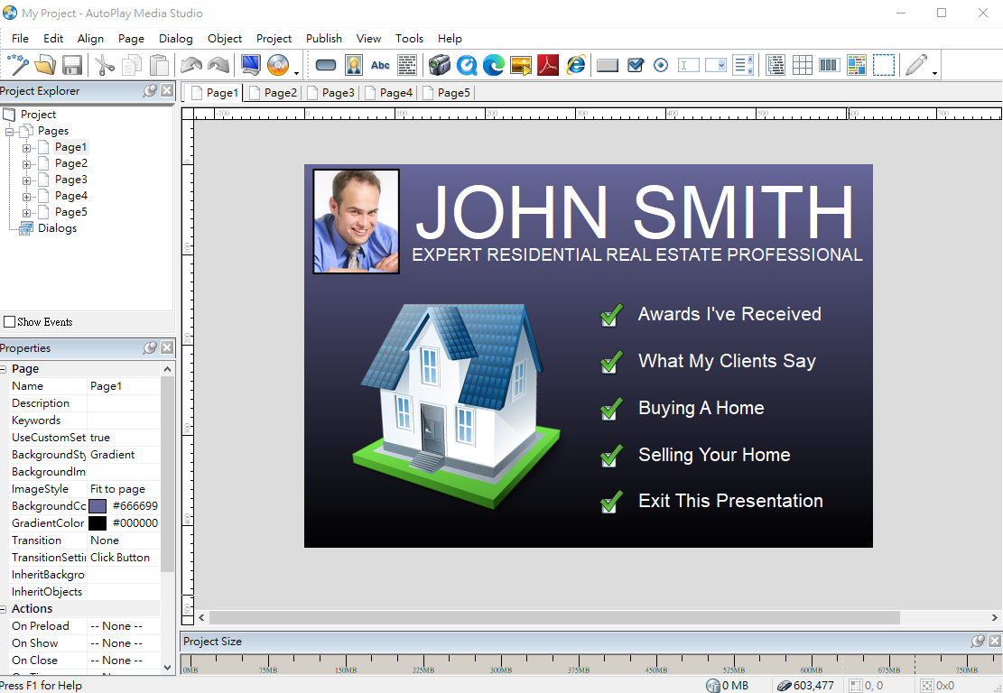The height and width of the screenshot is (693, 1003).
Task: Close the Project Explorer panel
Action: click(167, 91)
